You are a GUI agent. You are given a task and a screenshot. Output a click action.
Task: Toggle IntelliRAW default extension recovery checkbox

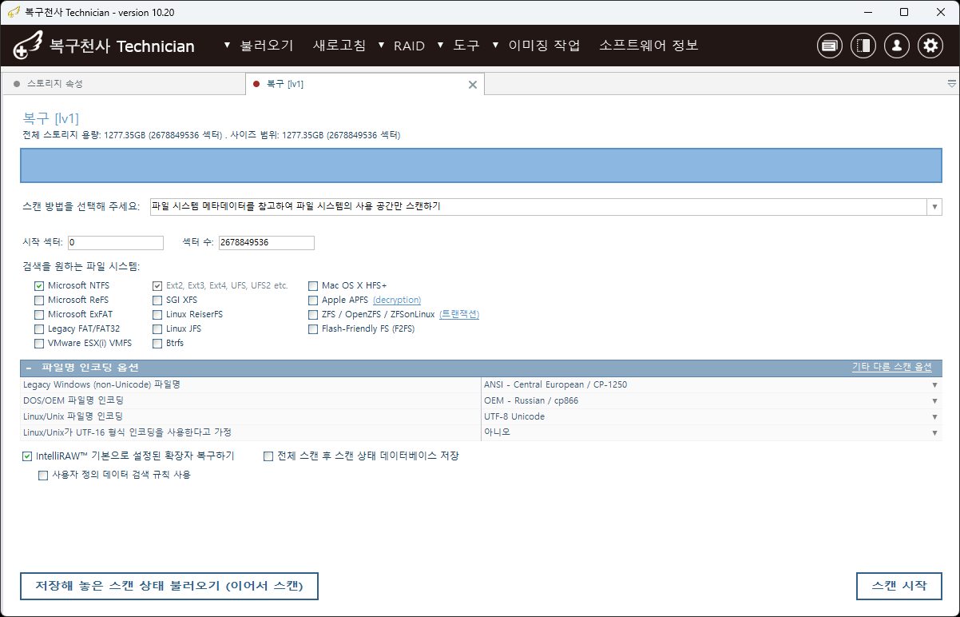(28, 456)
